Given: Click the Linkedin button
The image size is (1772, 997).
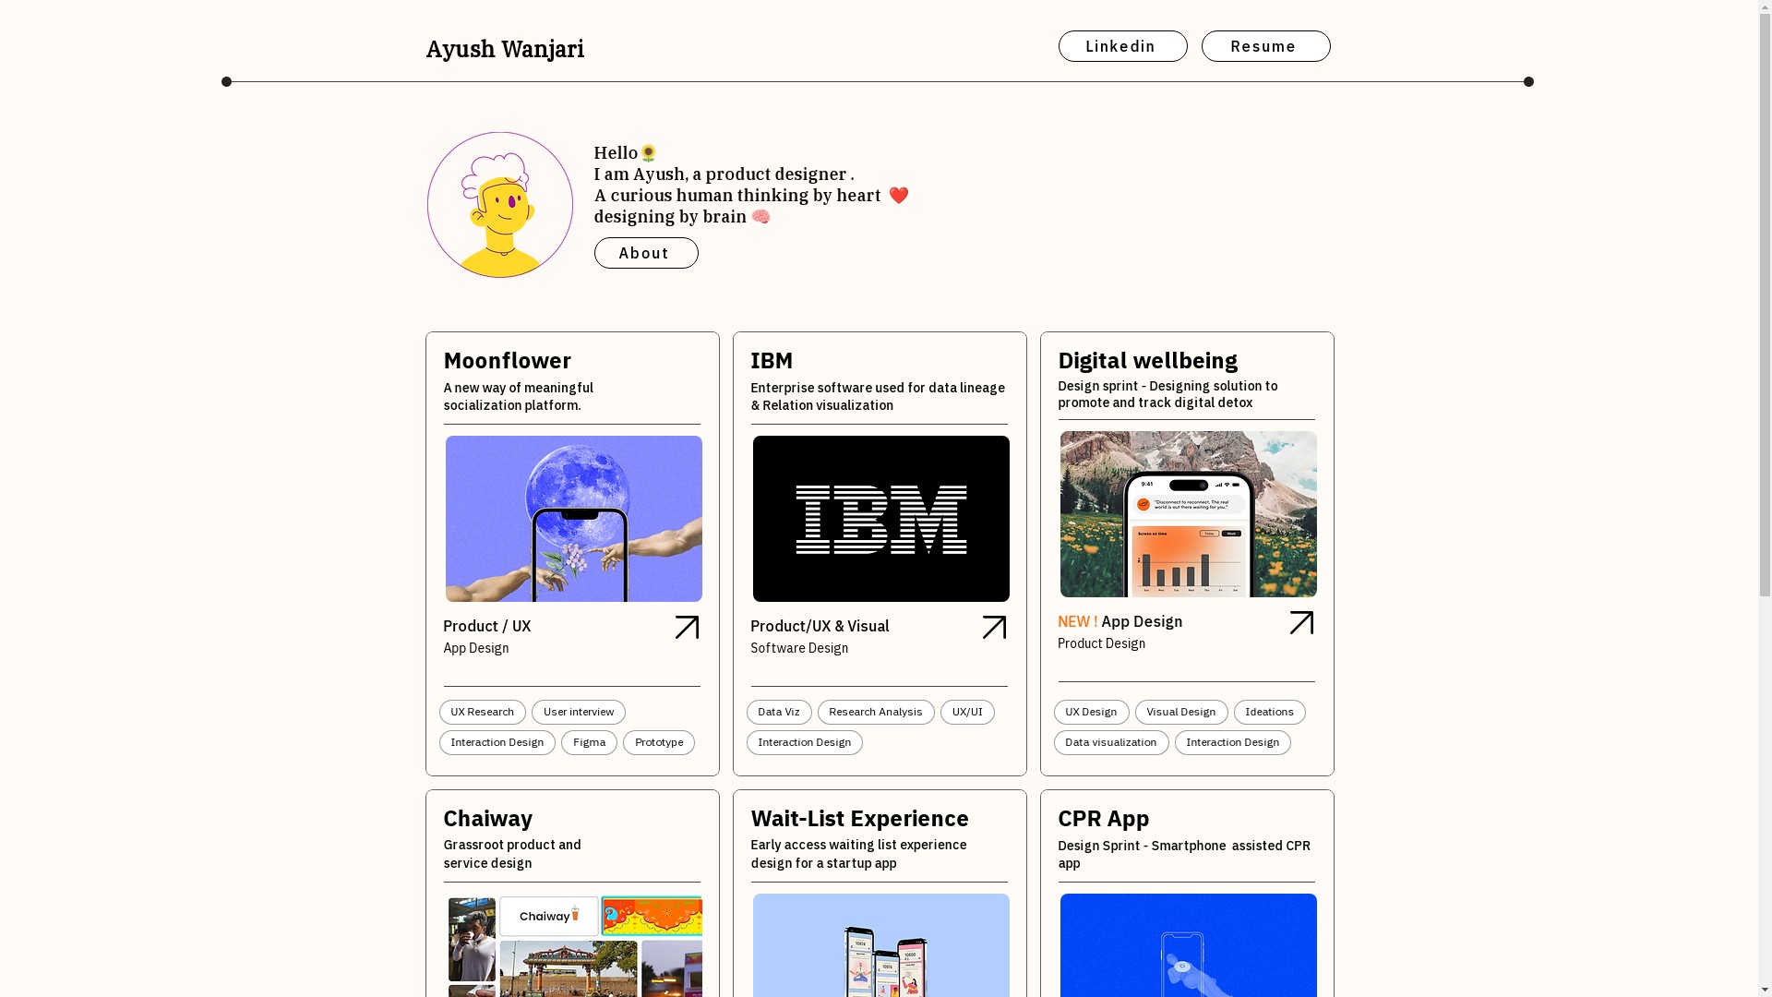Looking at the screenshot, I should click(1122, 46).
